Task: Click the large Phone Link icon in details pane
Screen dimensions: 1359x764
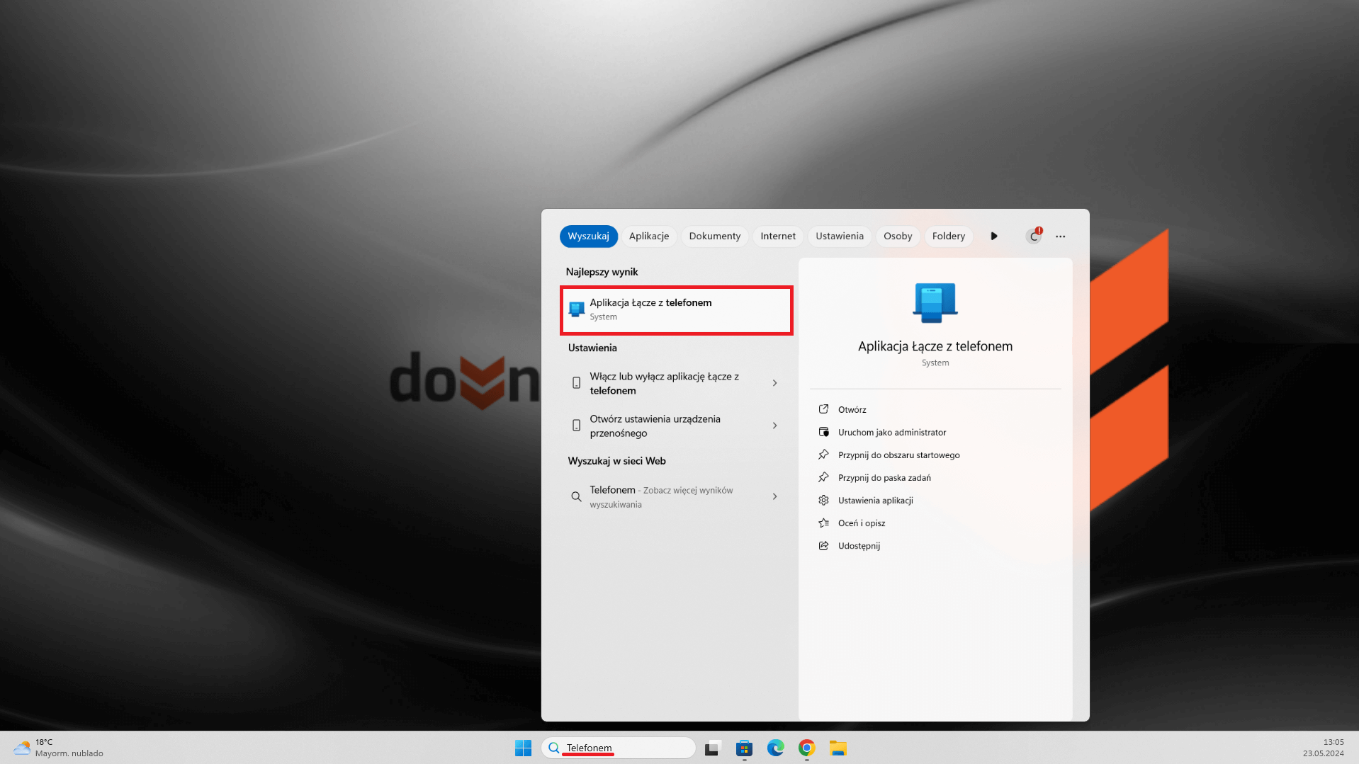Action: 935,302
